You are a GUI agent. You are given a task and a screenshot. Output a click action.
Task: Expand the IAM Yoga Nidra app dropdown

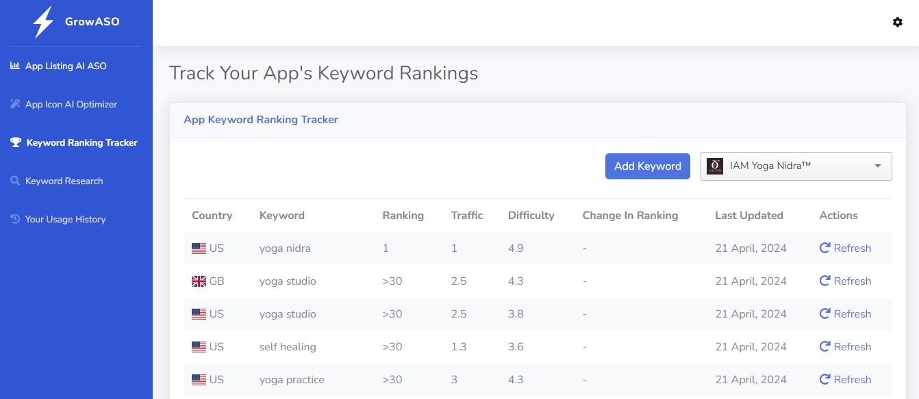click(877, 166)
